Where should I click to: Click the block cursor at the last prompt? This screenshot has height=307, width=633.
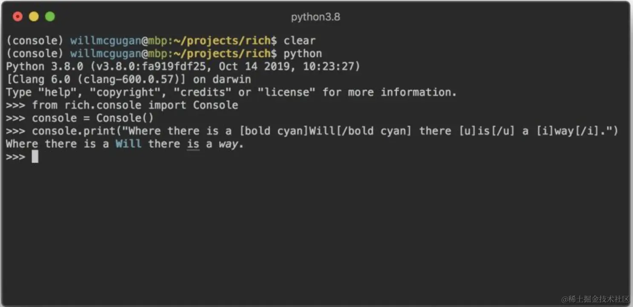coord(35,157)
